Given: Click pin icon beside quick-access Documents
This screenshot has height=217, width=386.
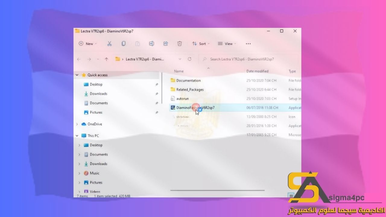Looking at the screenshot, I should (x=157, y=103).
